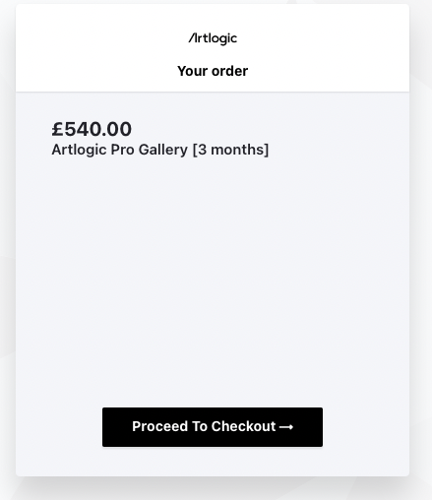
Task: Click the Artlogic logo at top
Action: 213,38
